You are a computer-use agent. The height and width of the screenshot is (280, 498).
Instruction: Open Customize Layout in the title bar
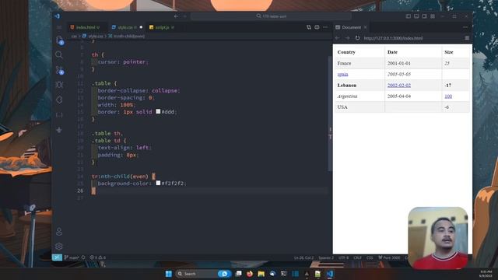pyautogui.click(x=433, y=16)
